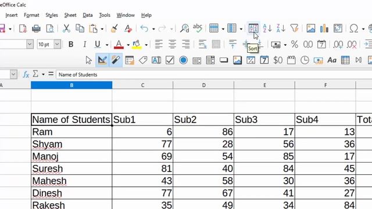Image resolution: width=372 pixels, height=209 pixels.
Task: Expand paste options arrow
Action: coord(102,29)
